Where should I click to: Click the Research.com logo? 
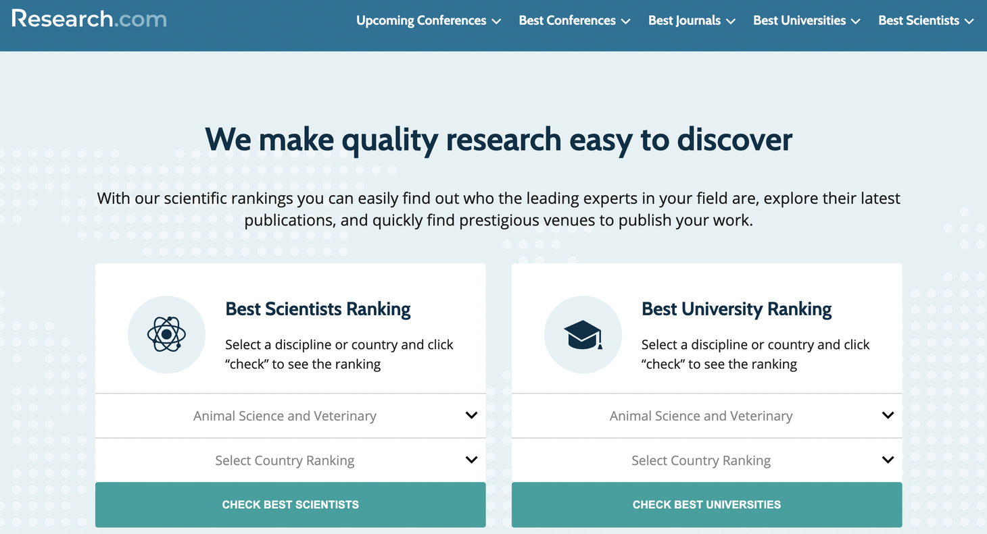click(89, 19)
